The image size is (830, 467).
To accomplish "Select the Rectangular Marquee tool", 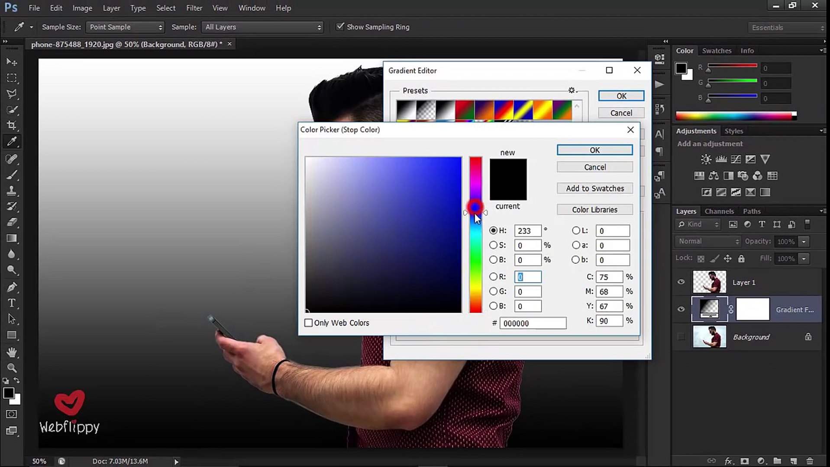I will point(12,78).
